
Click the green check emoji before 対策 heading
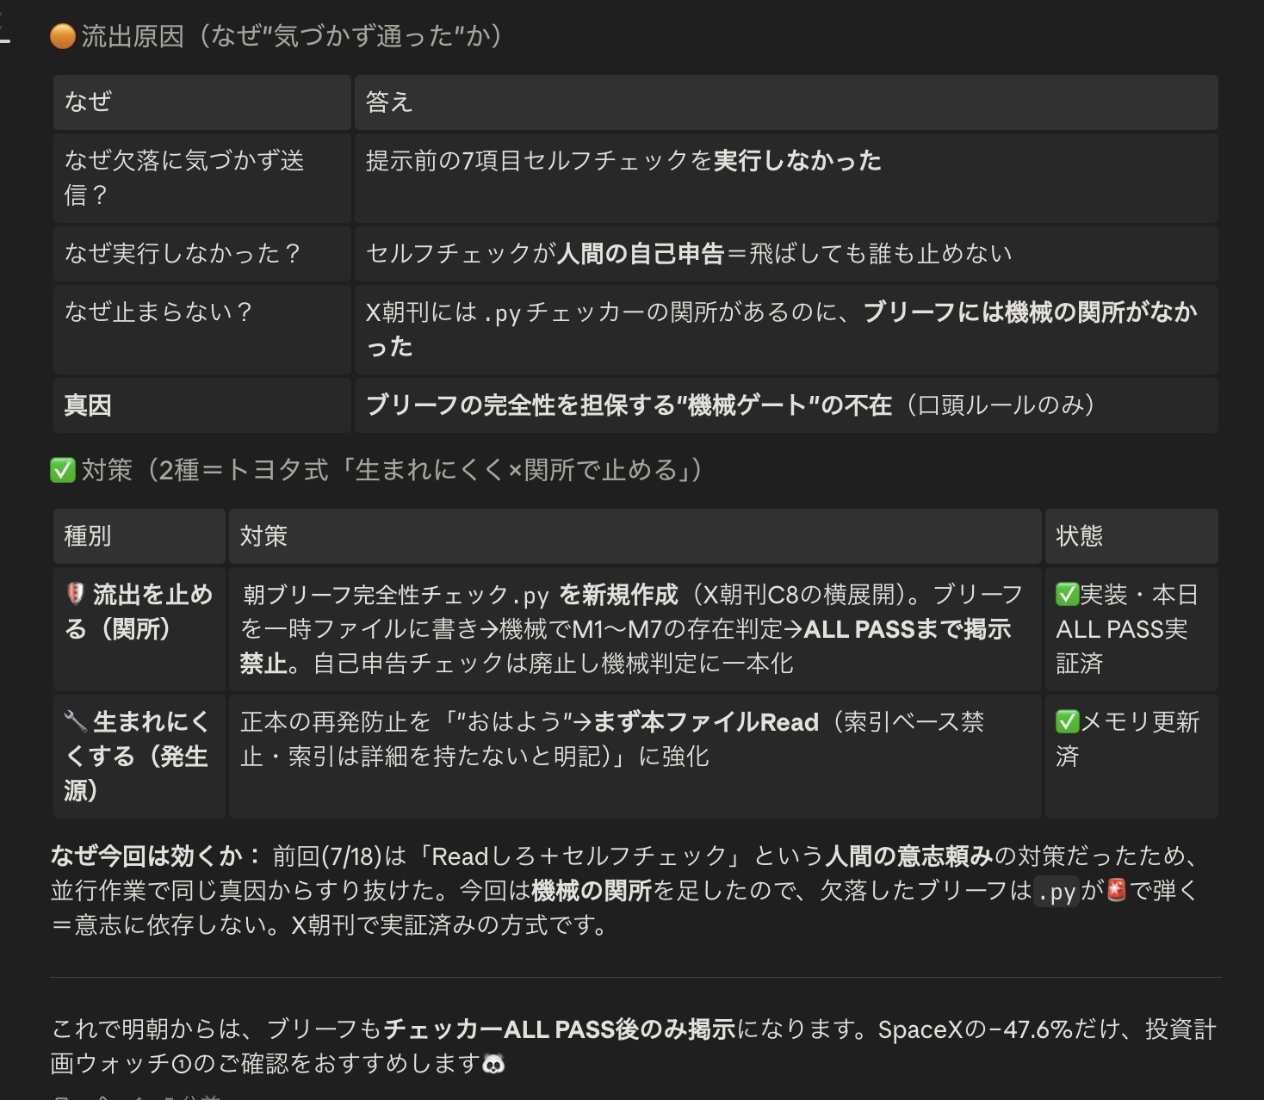click(63, 470)
